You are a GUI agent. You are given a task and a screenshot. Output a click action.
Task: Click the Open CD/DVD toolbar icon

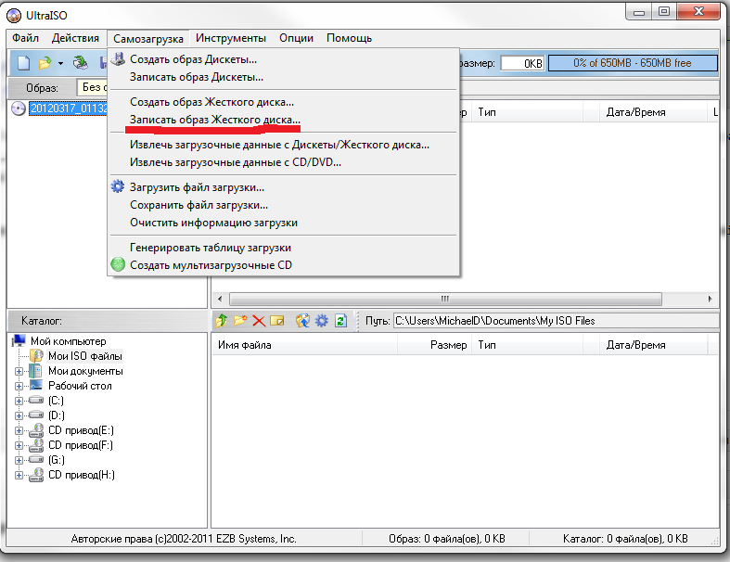[x=81, y=63]
